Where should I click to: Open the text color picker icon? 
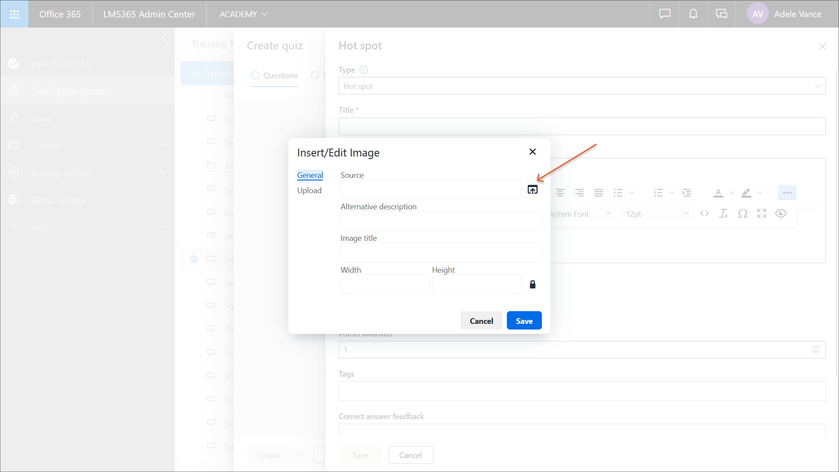718,193
